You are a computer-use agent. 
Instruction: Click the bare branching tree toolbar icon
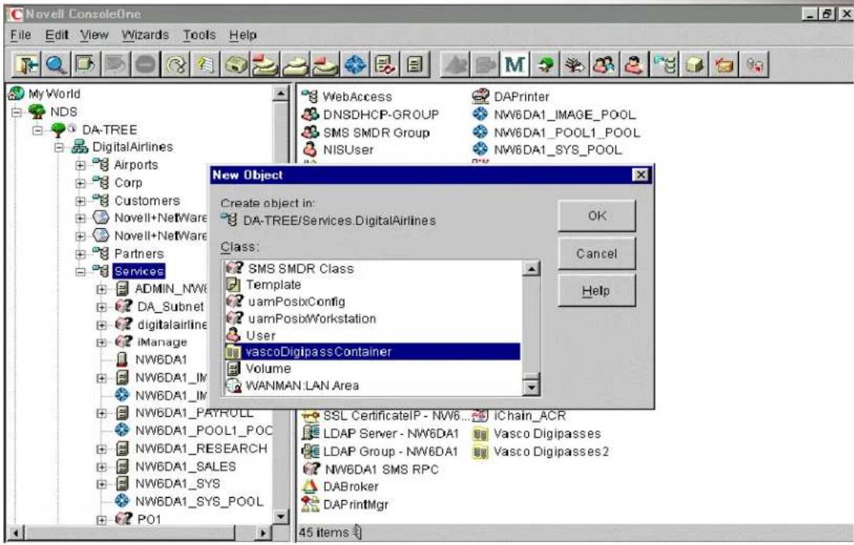574,64
